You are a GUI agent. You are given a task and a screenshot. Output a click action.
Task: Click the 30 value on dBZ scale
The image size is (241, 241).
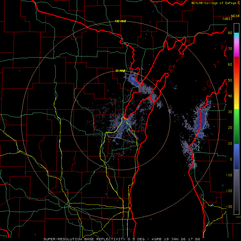[x=230, y=112]
